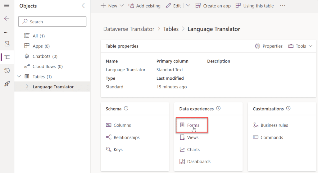Click the Schema info icon
The height and width of the screenshot is (173, 318).
click(126, 108)
